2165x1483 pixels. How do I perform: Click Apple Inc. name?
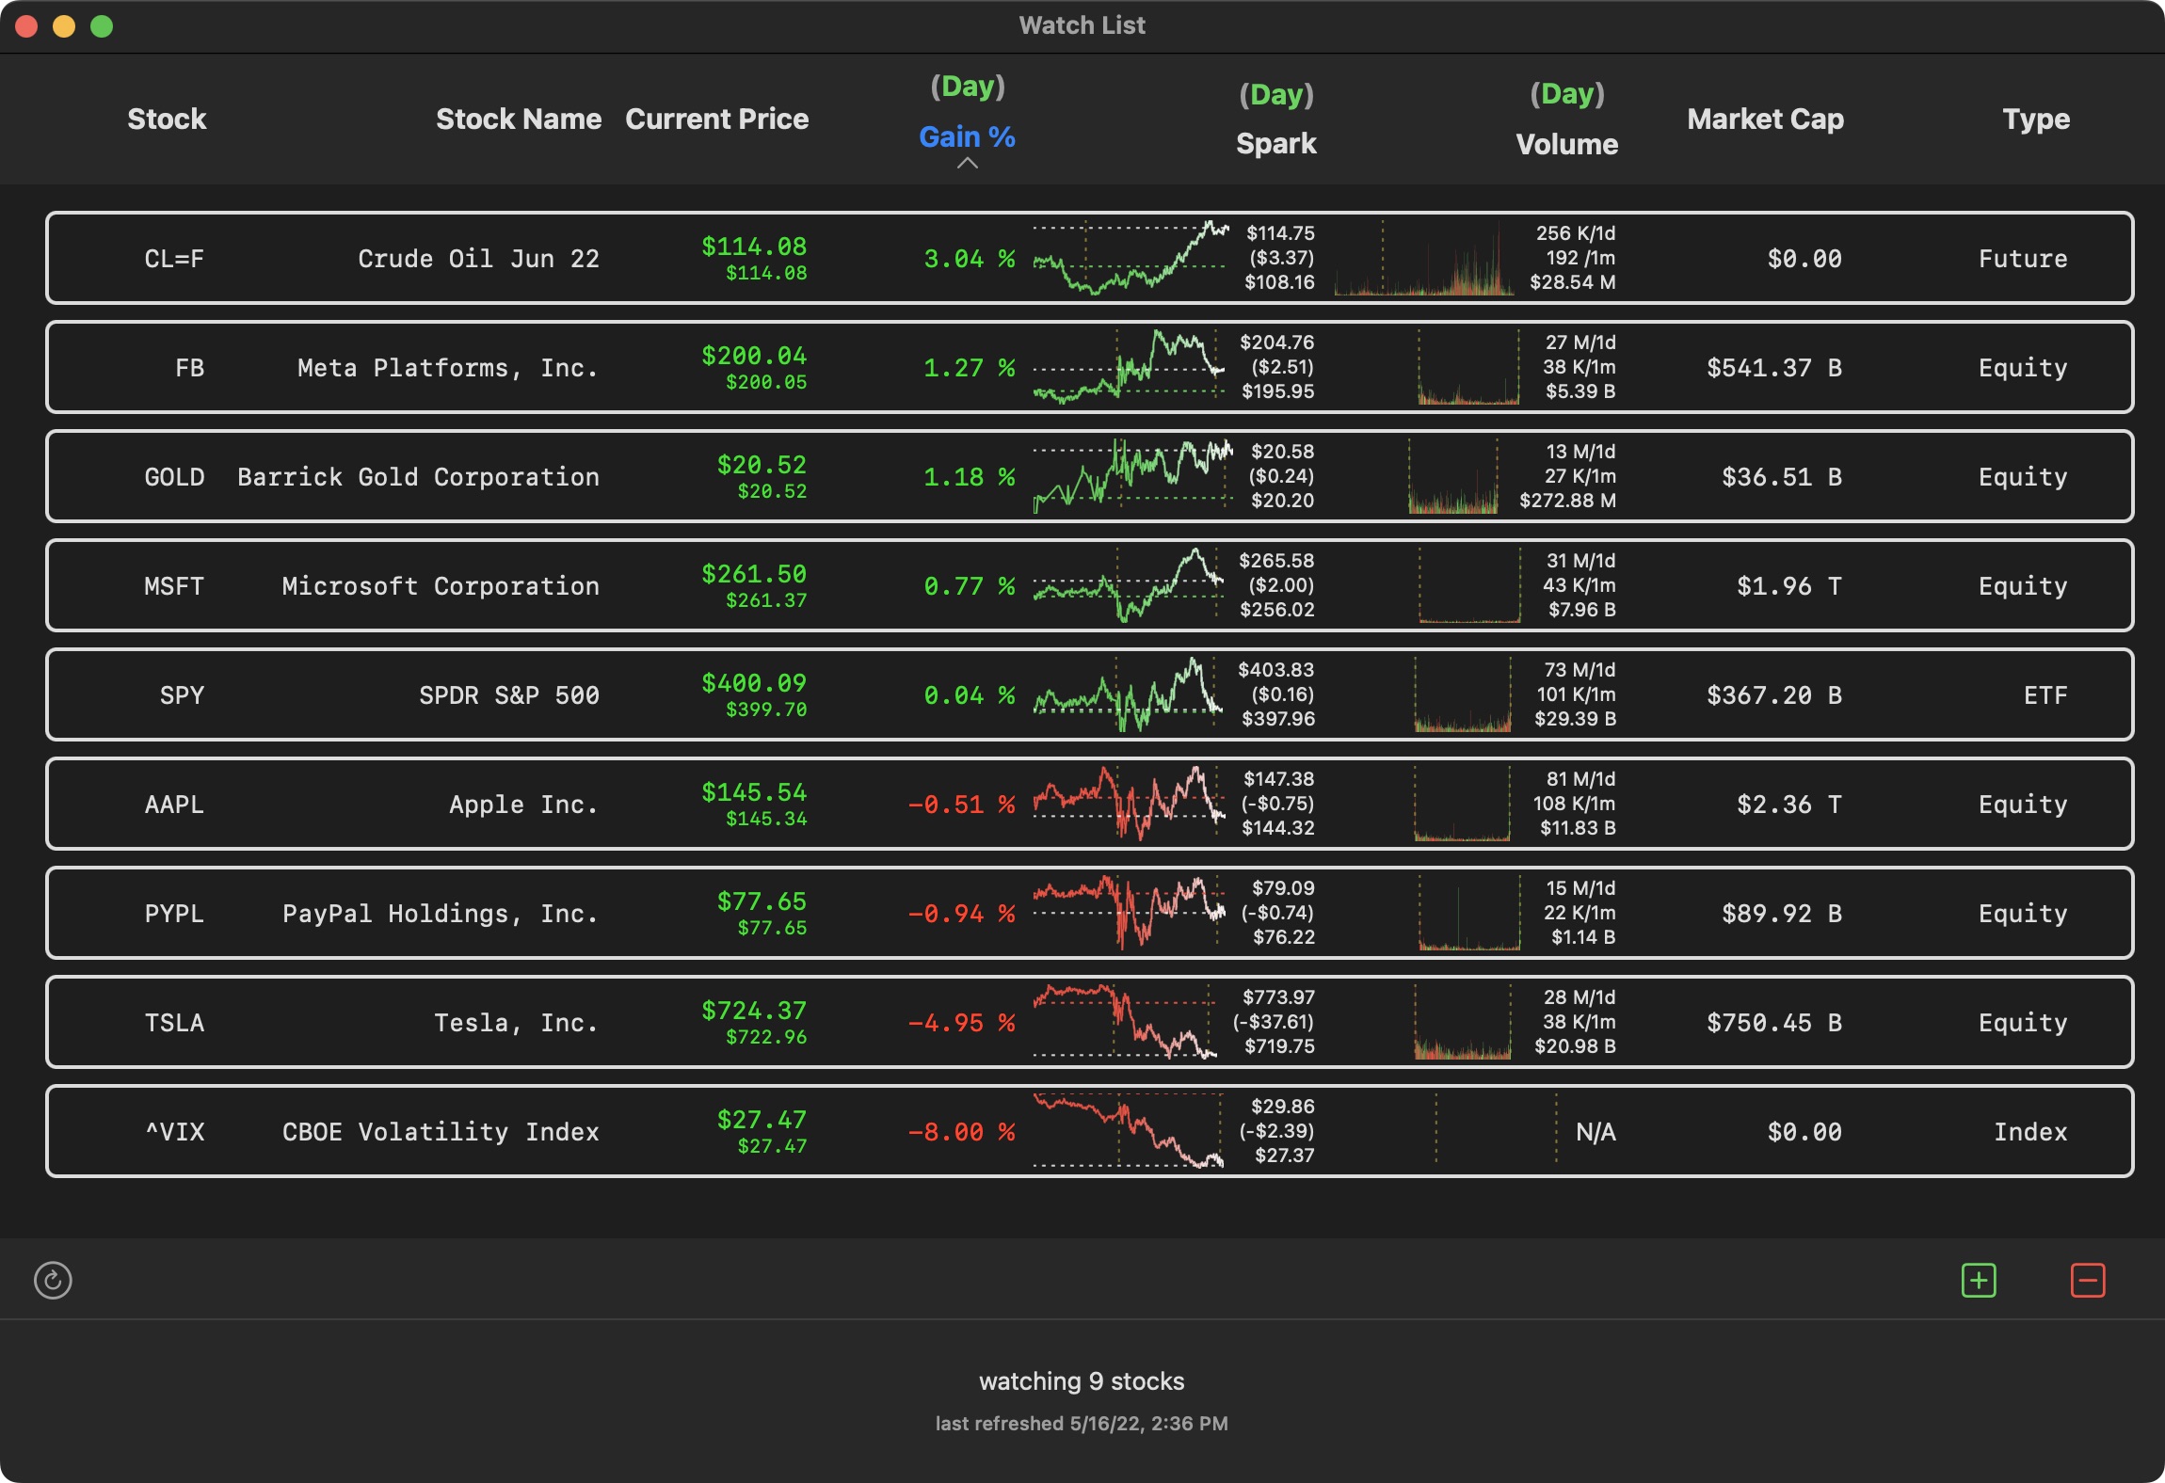[x=524, y=805]
